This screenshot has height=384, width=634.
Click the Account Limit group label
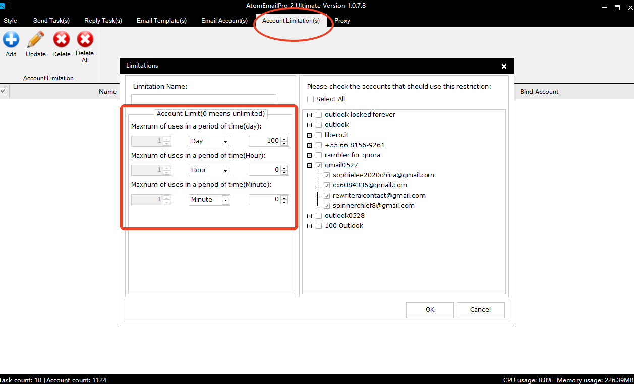[211, 114]
